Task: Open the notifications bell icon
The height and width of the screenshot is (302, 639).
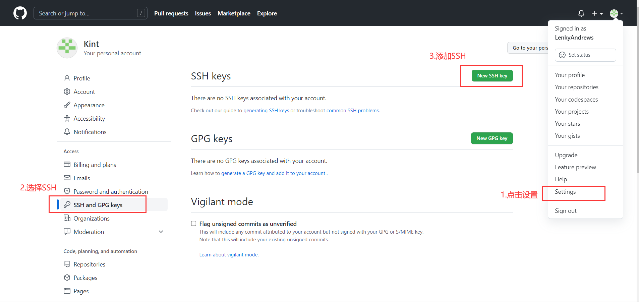Action: pos(581,13)
